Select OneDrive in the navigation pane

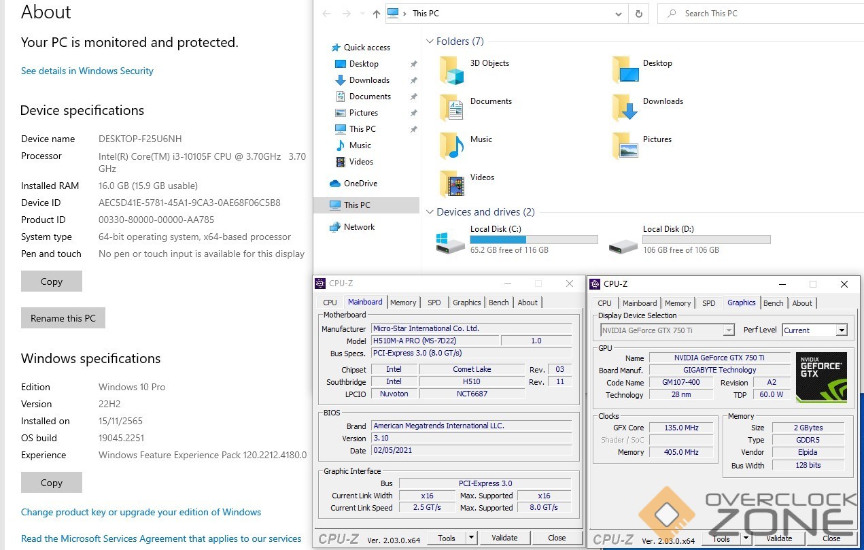click(x=360, y=184)
